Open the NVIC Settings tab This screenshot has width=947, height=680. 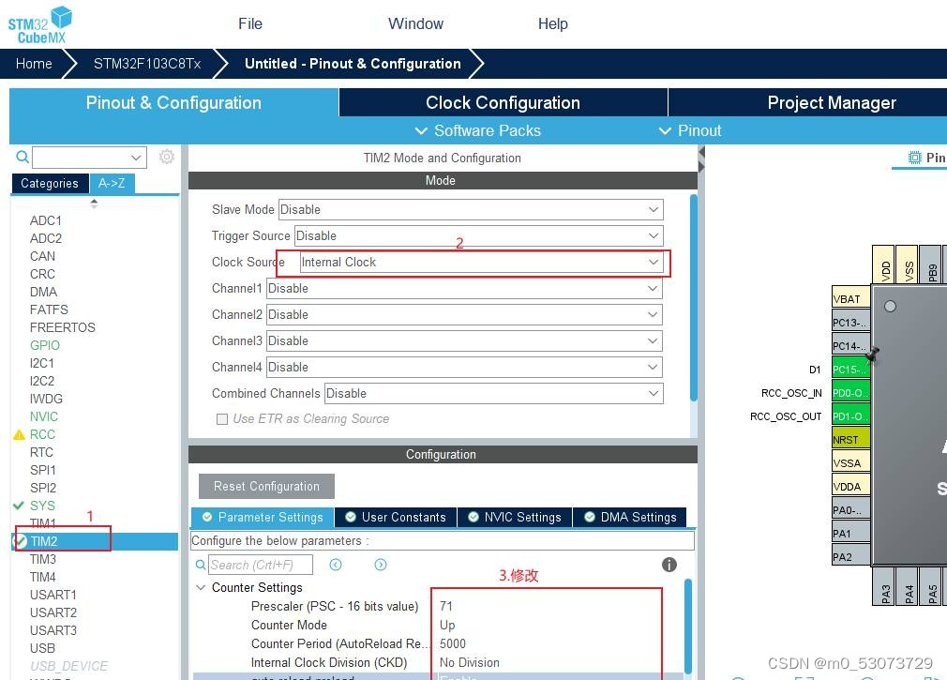(515, 518)
